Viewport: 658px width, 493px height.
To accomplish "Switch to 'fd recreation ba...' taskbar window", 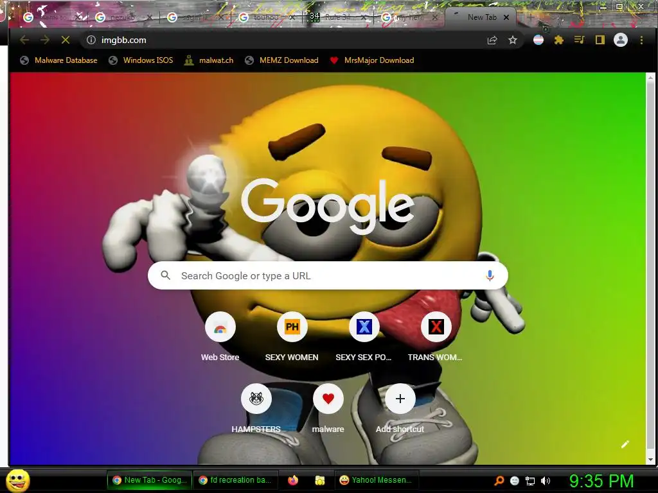I will (235, 480).
